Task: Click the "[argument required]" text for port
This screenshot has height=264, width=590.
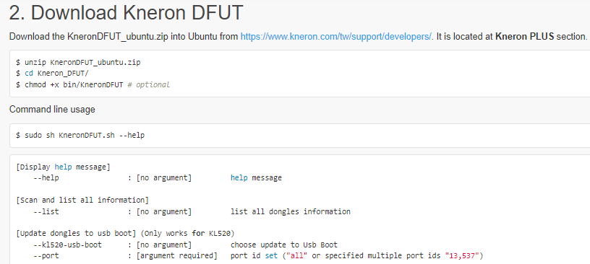Action: coord(177,256)
